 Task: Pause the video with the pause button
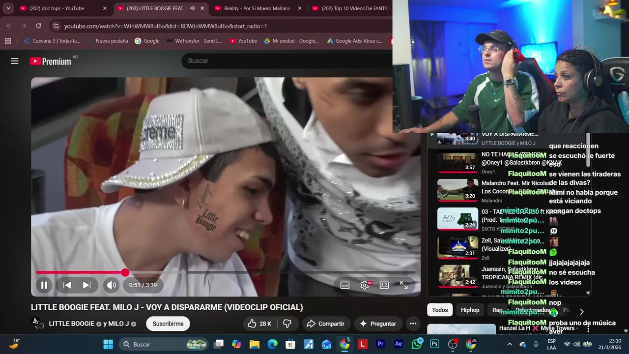pos(44,285)
